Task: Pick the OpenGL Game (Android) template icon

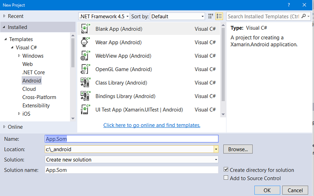Action: pyautogui.click(x=85, y=69)
